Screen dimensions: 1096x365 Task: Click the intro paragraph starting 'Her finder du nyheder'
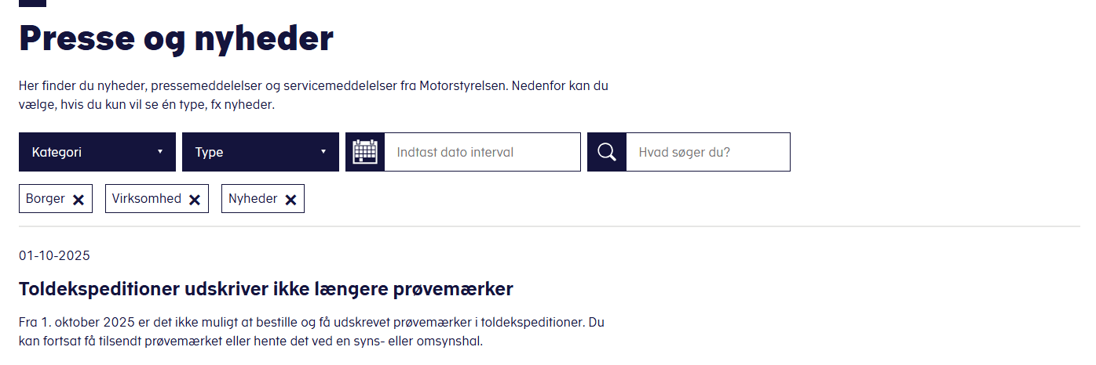(313, 95)
